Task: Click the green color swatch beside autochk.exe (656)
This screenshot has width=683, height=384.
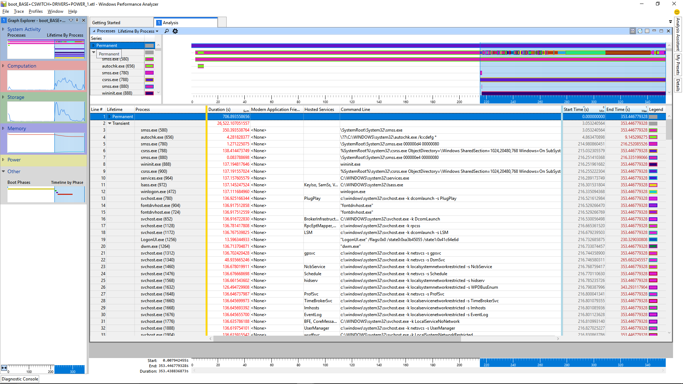Action: pos(149,66)
